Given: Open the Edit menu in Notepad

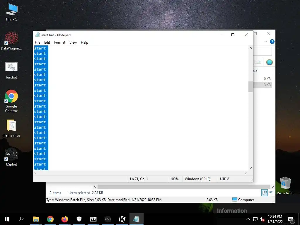Looking at the screenshot, I should 47,42.
